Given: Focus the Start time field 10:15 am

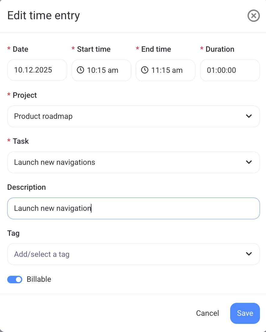Looking at the screenshot, I should click(103, 70).
